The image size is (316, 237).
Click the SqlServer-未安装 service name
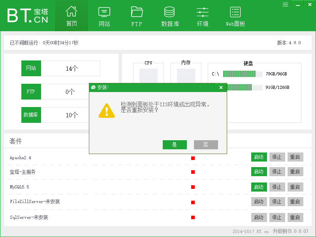(x=29, y=217)
